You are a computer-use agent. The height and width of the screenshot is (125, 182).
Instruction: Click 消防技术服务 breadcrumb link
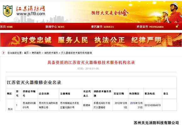pos(51,53)
